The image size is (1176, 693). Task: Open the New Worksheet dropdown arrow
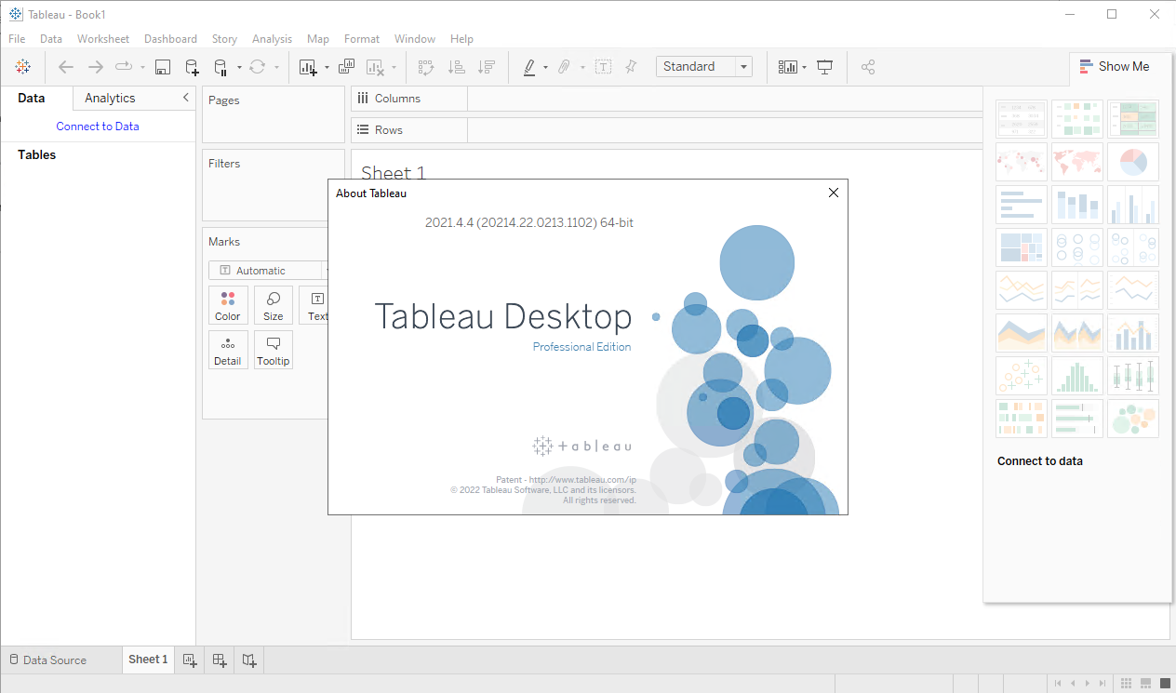(327, 68)
